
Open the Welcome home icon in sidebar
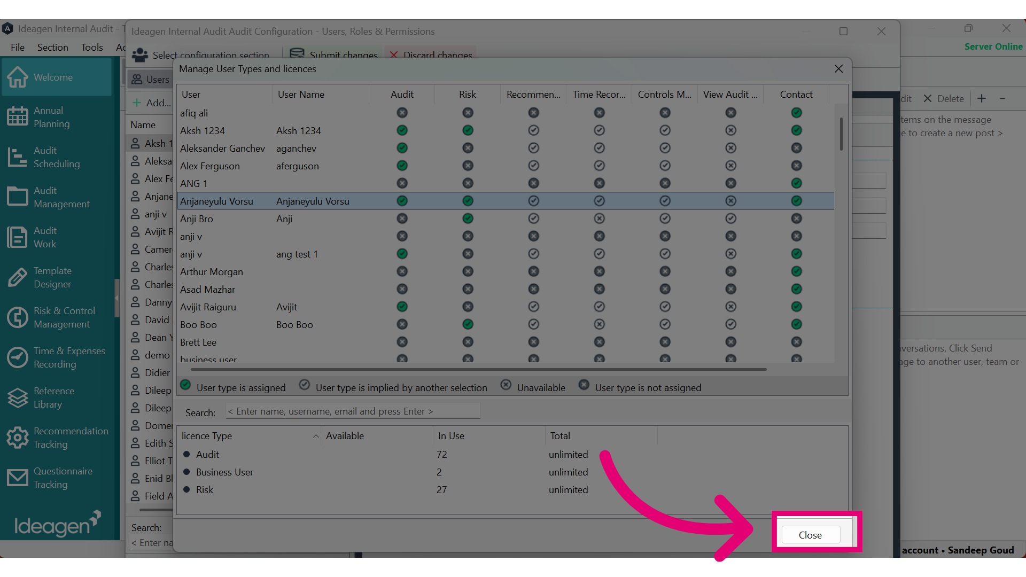tap(17, 77)
